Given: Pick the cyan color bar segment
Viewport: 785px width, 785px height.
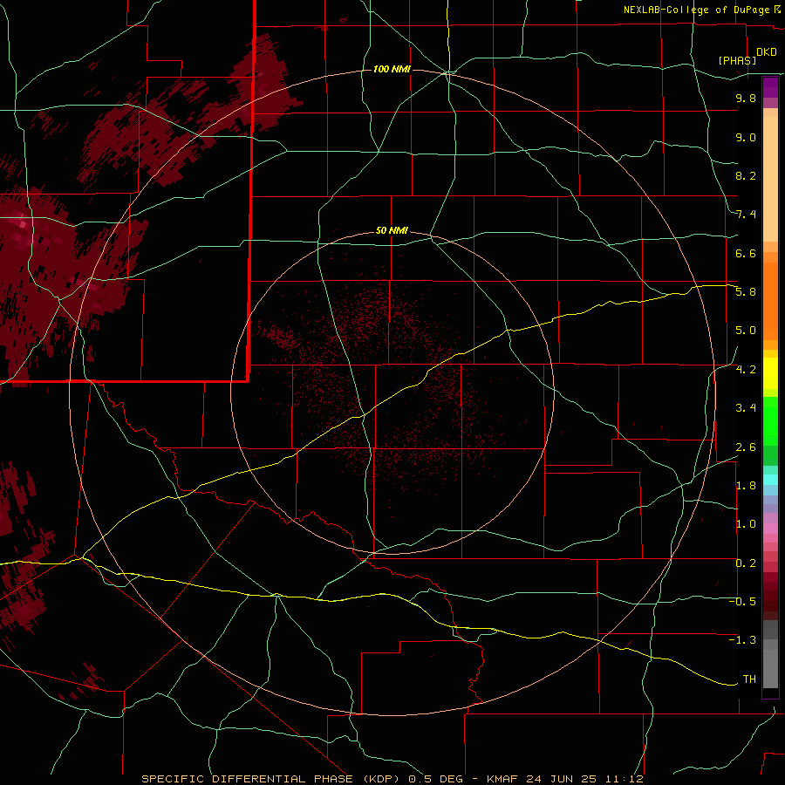Looking at the screenshot, I should 770,480.
